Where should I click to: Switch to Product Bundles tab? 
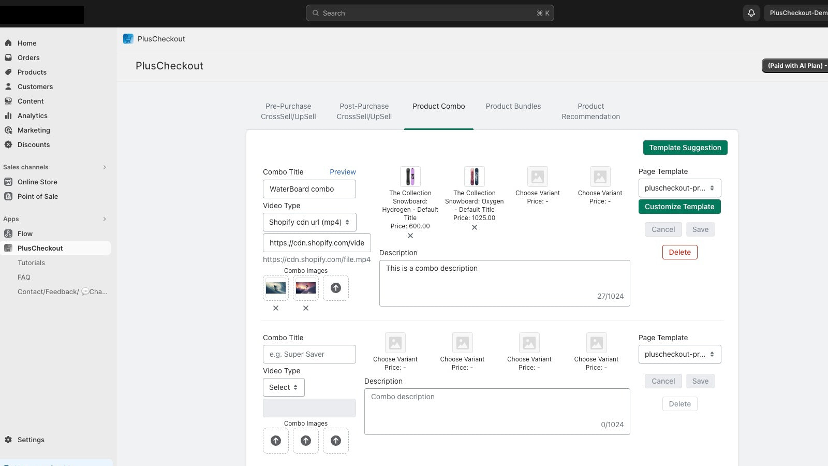coord(513,106)
